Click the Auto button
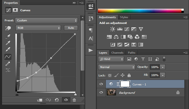This screenshot has width=189, height=109. [71, 28]
